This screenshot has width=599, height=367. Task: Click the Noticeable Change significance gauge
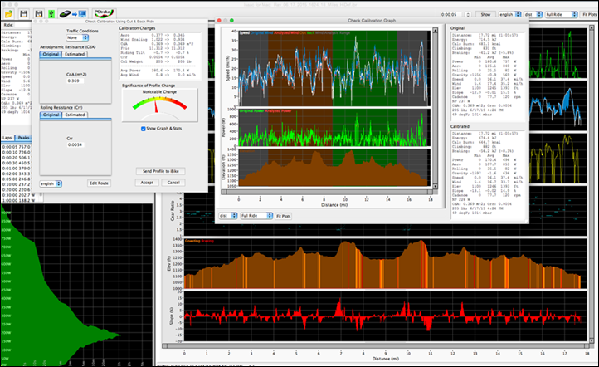(x=159, y=105)
